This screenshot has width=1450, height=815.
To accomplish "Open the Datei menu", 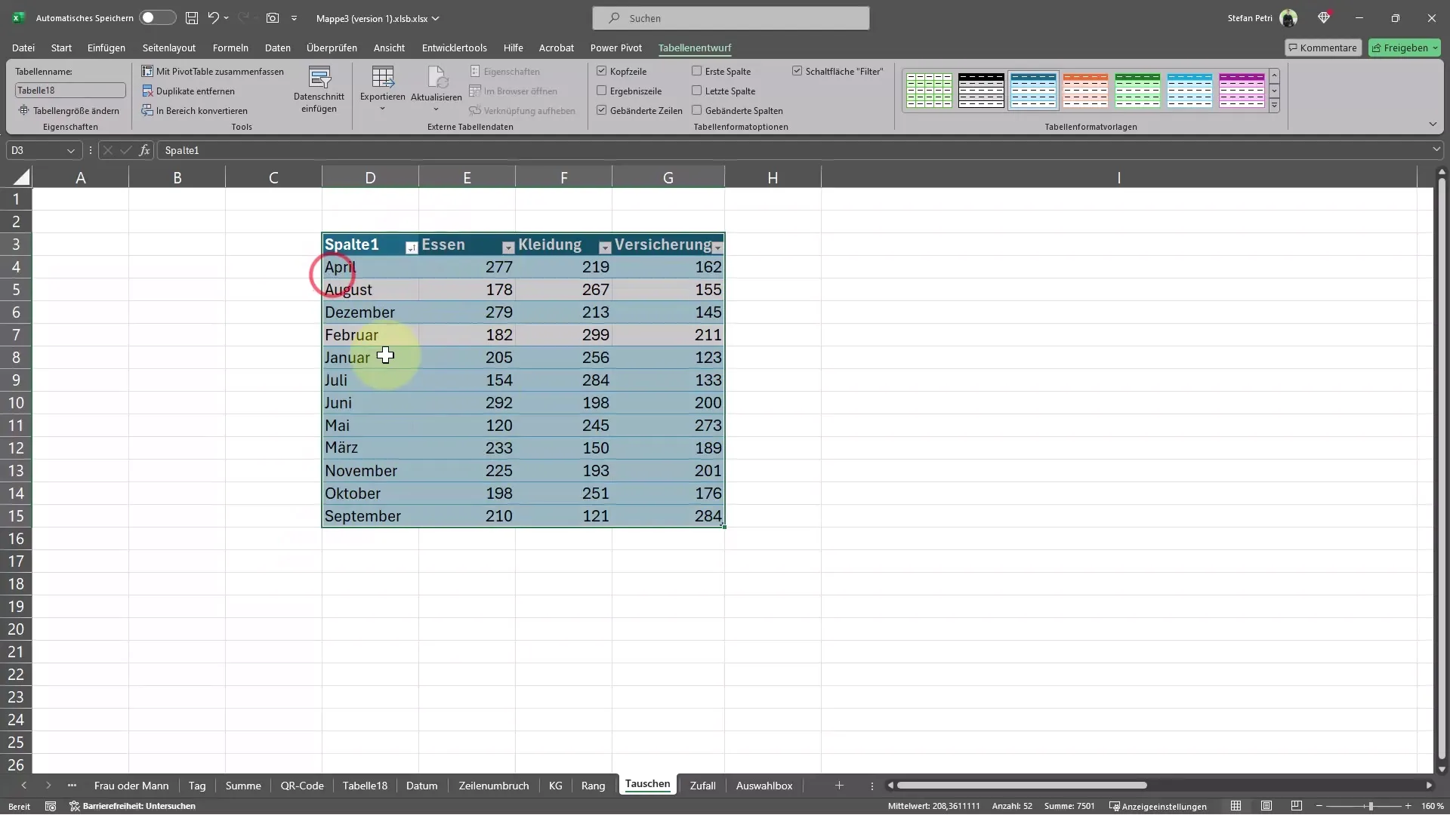I will [x=23, y=48].
